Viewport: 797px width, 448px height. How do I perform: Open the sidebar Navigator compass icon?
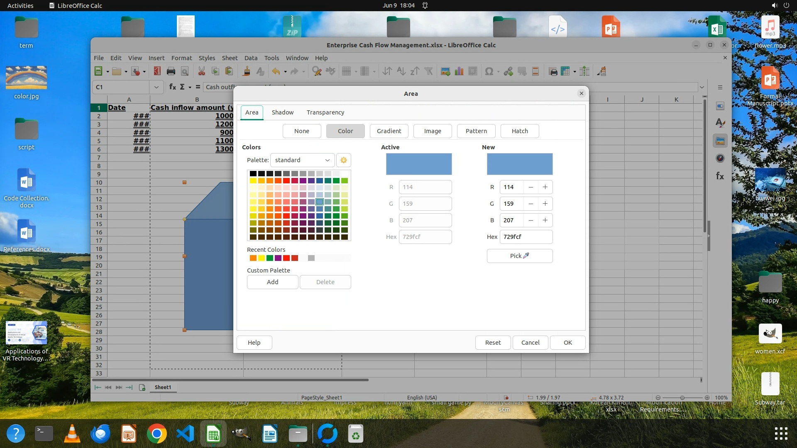[720, 158]
